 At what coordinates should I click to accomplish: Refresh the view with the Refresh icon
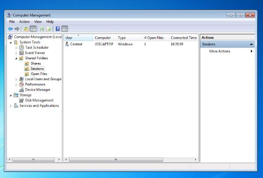coord(42,29)
